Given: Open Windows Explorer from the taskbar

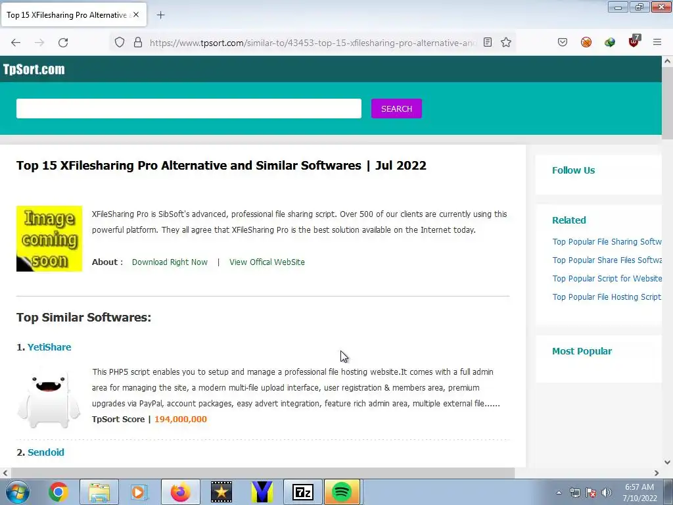Looking at the screenshot, I should pos(99,492).
